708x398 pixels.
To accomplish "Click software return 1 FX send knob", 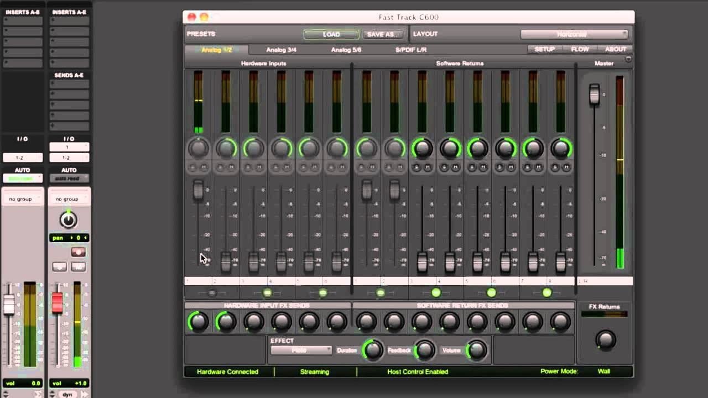I will click(367, 321).
